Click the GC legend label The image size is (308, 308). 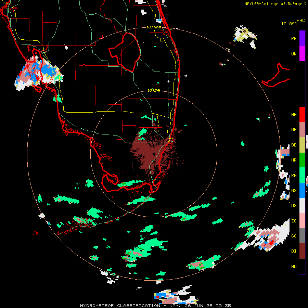click(294, 236)
